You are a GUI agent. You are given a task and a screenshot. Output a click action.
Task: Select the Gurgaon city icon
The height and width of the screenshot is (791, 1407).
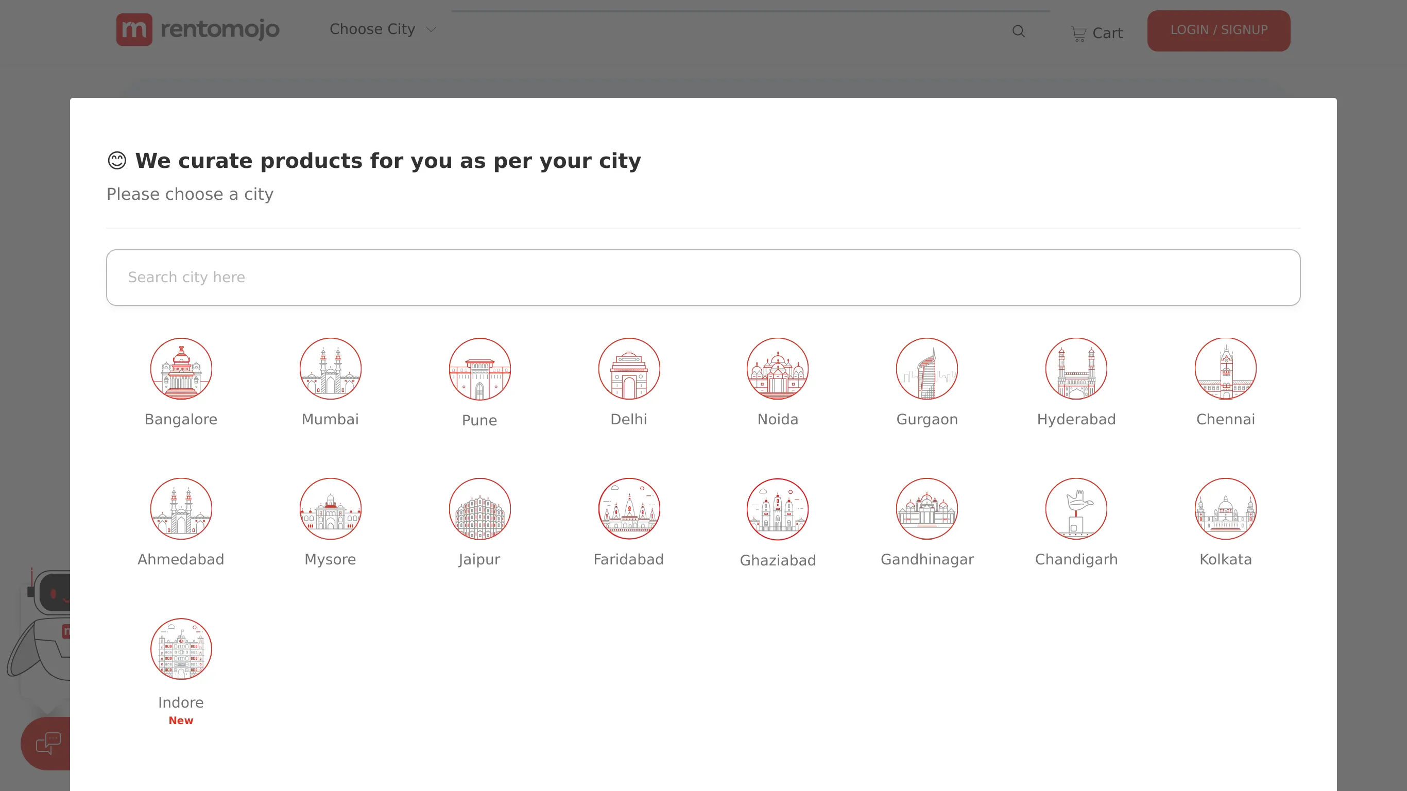pyautogui.click(x=927, y=369)
